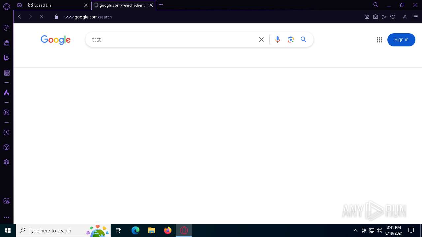Open Windows Start menu

tap(8, 230)
